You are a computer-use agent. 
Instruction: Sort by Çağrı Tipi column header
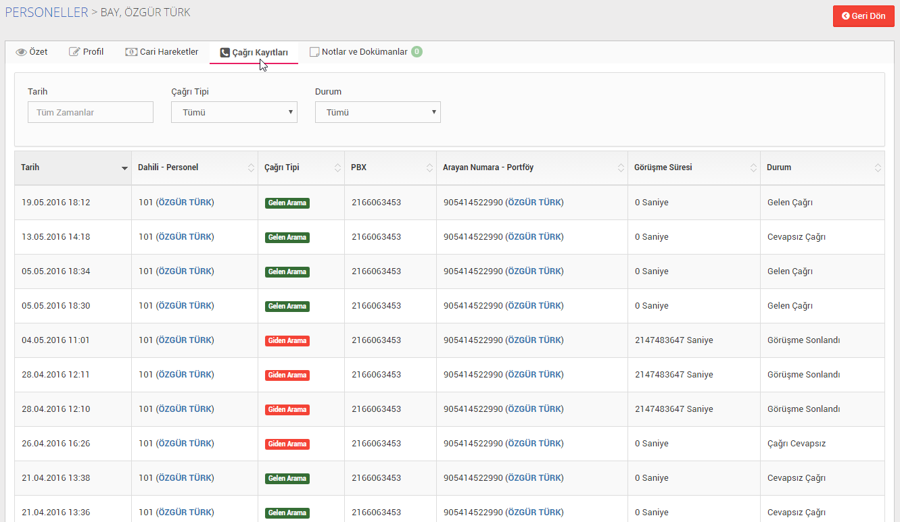(302, 167)
